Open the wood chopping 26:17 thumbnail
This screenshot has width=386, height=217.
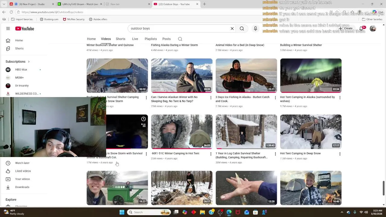point(182,188)
